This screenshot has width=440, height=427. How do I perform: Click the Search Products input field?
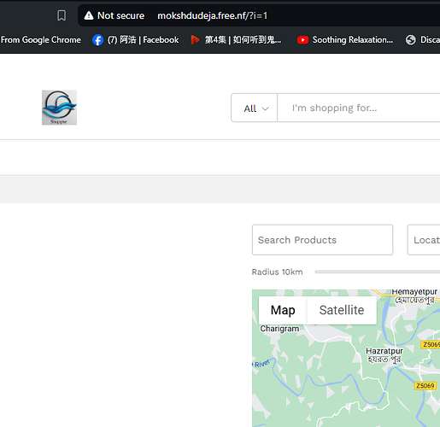coord(322,240)
